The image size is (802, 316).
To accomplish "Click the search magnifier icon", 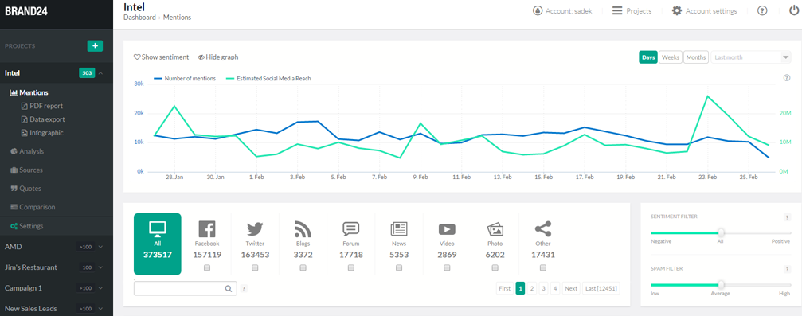I will click(x=229, y=288).
